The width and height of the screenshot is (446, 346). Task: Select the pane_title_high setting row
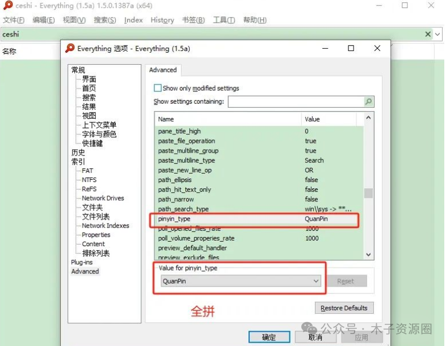259,131
